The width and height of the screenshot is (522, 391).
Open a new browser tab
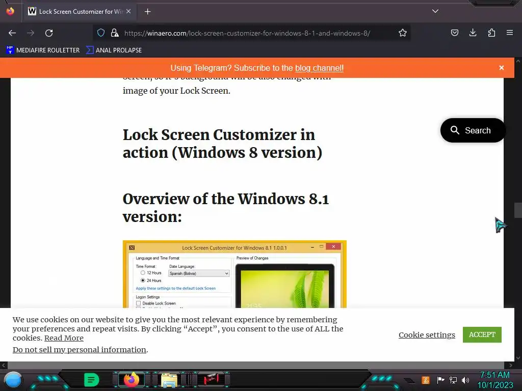147,12
